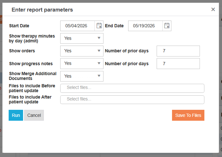
Task: Click the Start Date label
Action: coord(19,26)
